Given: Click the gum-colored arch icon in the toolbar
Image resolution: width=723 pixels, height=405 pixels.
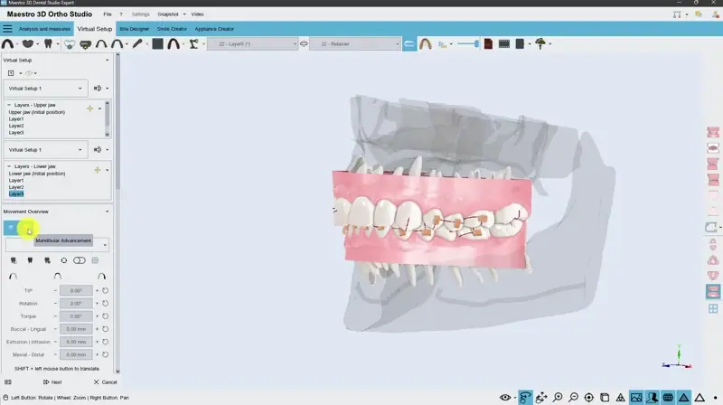Looking at the screenshot, I should tap(426, 44).
